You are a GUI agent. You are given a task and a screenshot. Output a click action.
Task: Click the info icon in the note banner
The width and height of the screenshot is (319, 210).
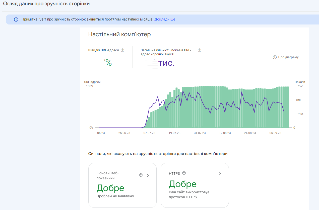(16, 19)
